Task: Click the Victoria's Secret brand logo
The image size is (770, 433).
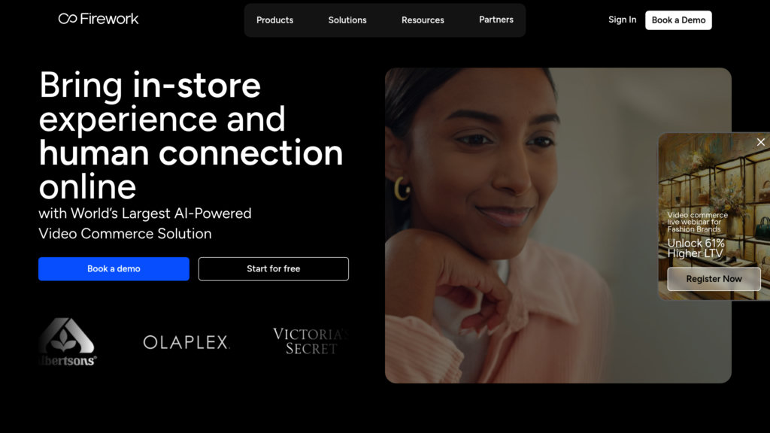Action: tap(311, 341)
